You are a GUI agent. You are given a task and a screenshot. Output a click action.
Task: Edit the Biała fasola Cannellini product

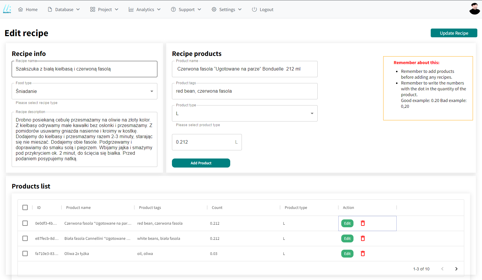(347, 238)
